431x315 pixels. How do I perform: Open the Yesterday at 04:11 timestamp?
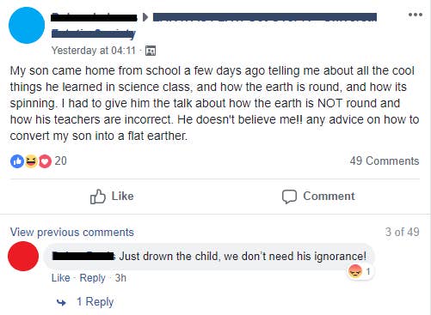(x=93, y=51)
